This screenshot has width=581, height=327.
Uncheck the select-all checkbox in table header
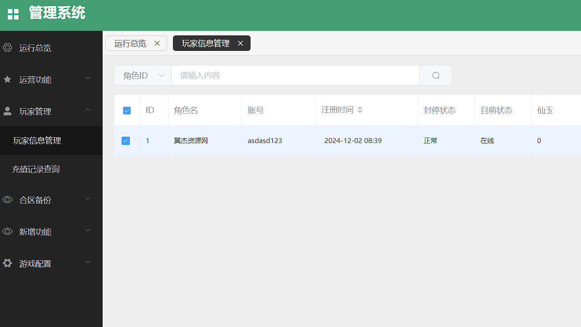pyautogui.click(x=126, y=110)
